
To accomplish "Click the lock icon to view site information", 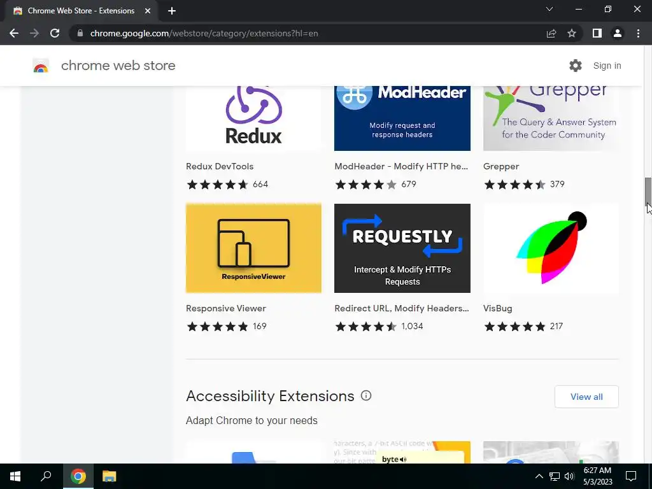I will (80, 33).
